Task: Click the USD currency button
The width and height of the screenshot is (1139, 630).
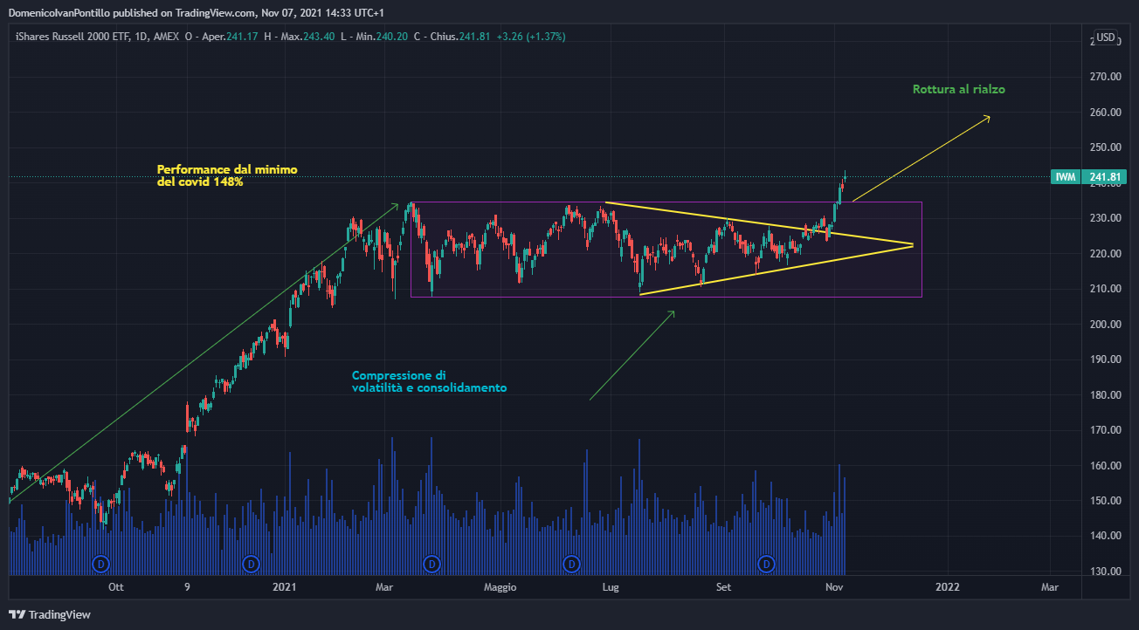Action: [x=1106, y=38]
